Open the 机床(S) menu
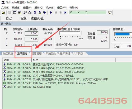Screen dimensions: 132x109 50,8
